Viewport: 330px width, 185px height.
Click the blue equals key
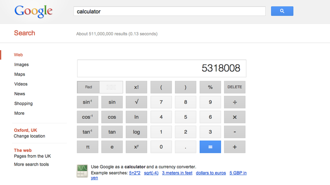coord(210,147)
